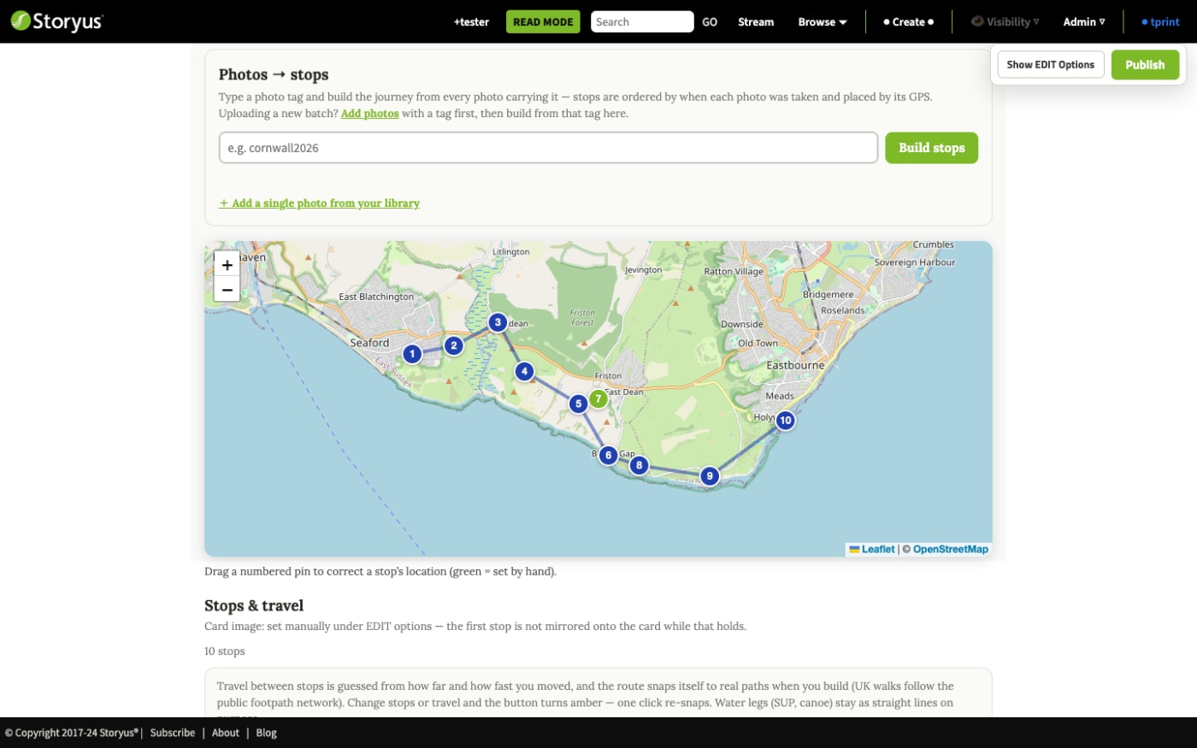The height and width of the screenshot is (748, 1197).
Task: Open the Visibility dropdown
Action: (1005, 22)
